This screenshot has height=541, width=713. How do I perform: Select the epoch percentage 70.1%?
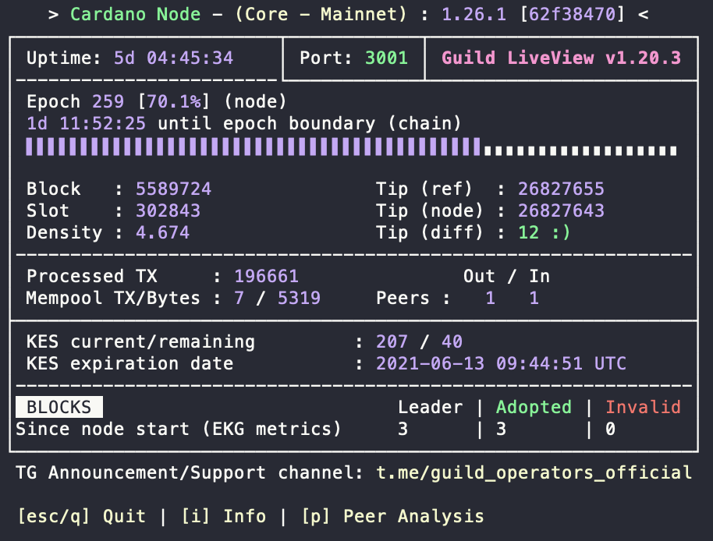pyautogui.click(x=173, y=102)
